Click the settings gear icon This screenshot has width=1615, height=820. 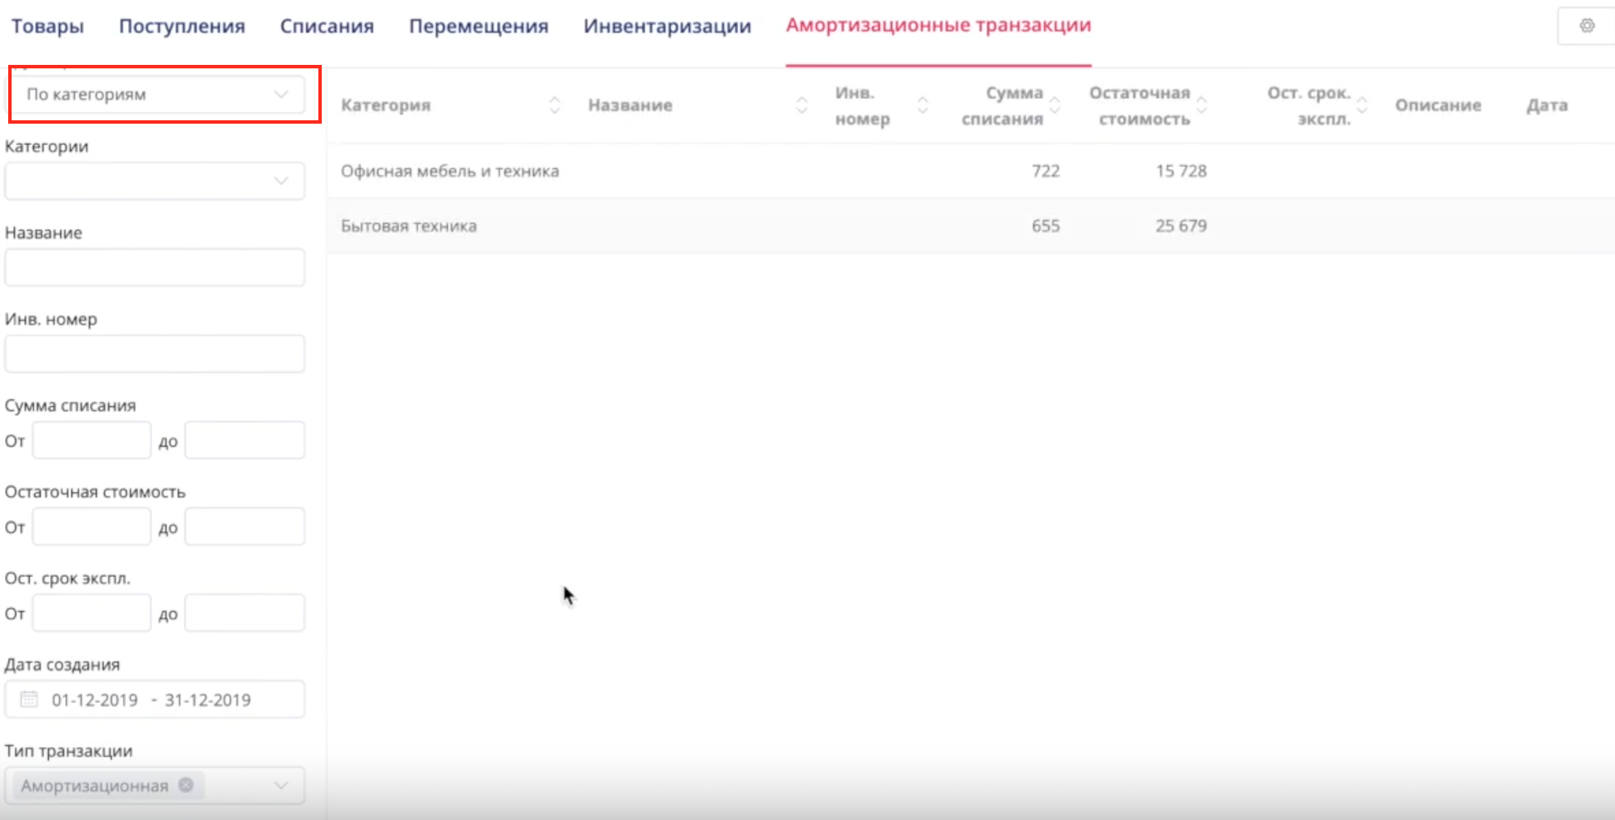pos(1587,26)
